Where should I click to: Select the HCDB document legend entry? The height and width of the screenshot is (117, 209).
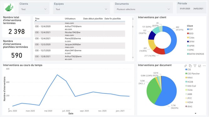coord(189,82)
